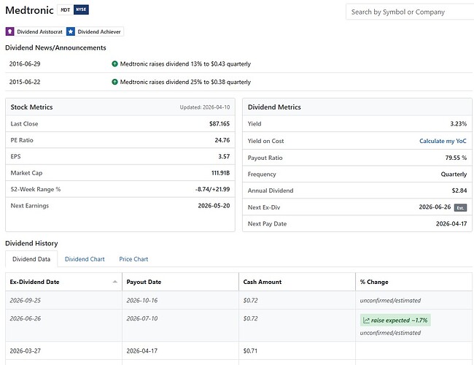Open news: Medtronic raises dividend 25%
This screenshot has width=474, height=365.
pyautogui.click(x=185, y=82)
